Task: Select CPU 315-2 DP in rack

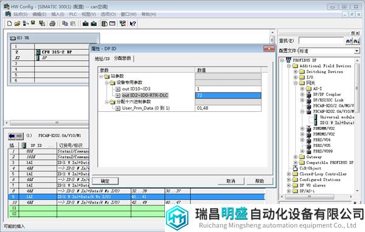Action: (x=57, y=52)
